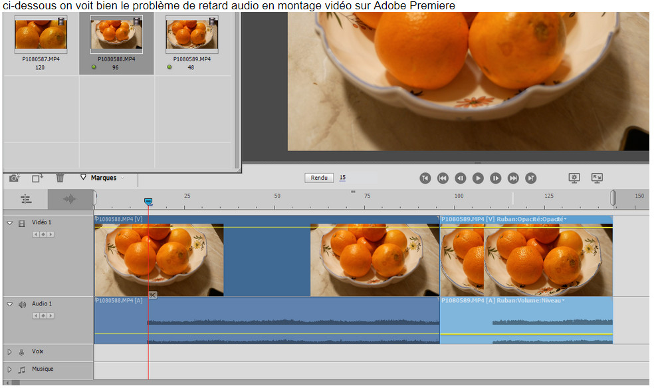
Task: Expand the Musique track
Action: click(x=10, y=369)
